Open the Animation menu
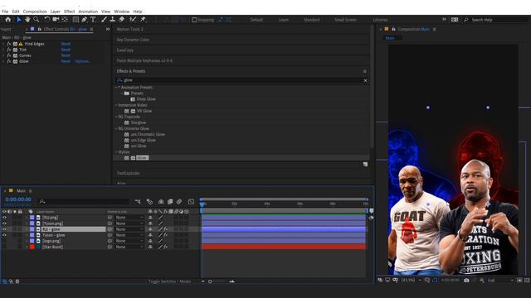This screenshot has width=531, height=298. [88, 12]
